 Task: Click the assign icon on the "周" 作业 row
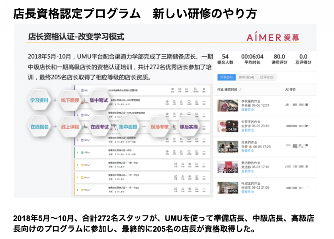coord(183,164)
